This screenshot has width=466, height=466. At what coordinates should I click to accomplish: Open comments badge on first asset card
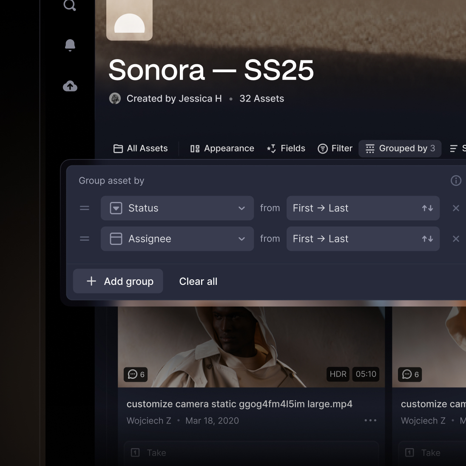point(136,375)
